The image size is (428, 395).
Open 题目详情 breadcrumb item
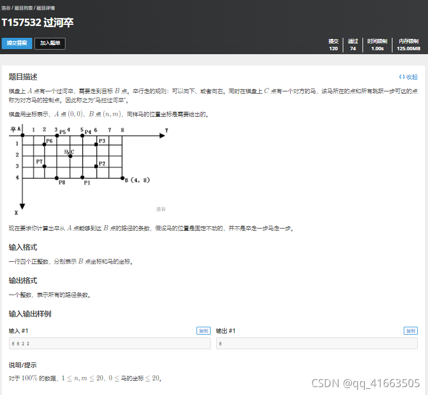[46, 8]
